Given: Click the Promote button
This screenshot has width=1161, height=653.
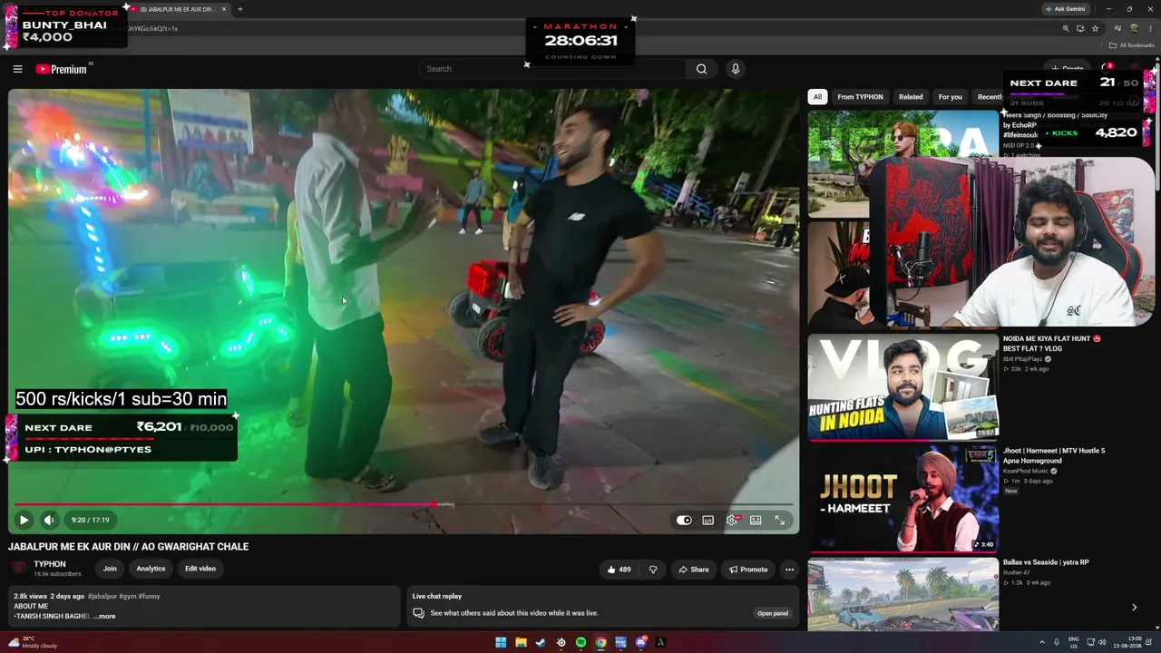Looking at the screenshot, I should tap(748, 570).
